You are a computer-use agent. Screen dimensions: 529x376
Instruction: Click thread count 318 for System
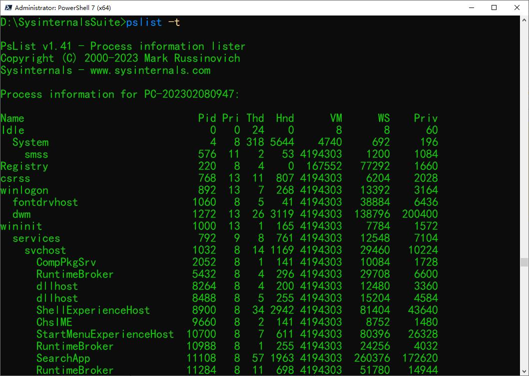point(255,142)
